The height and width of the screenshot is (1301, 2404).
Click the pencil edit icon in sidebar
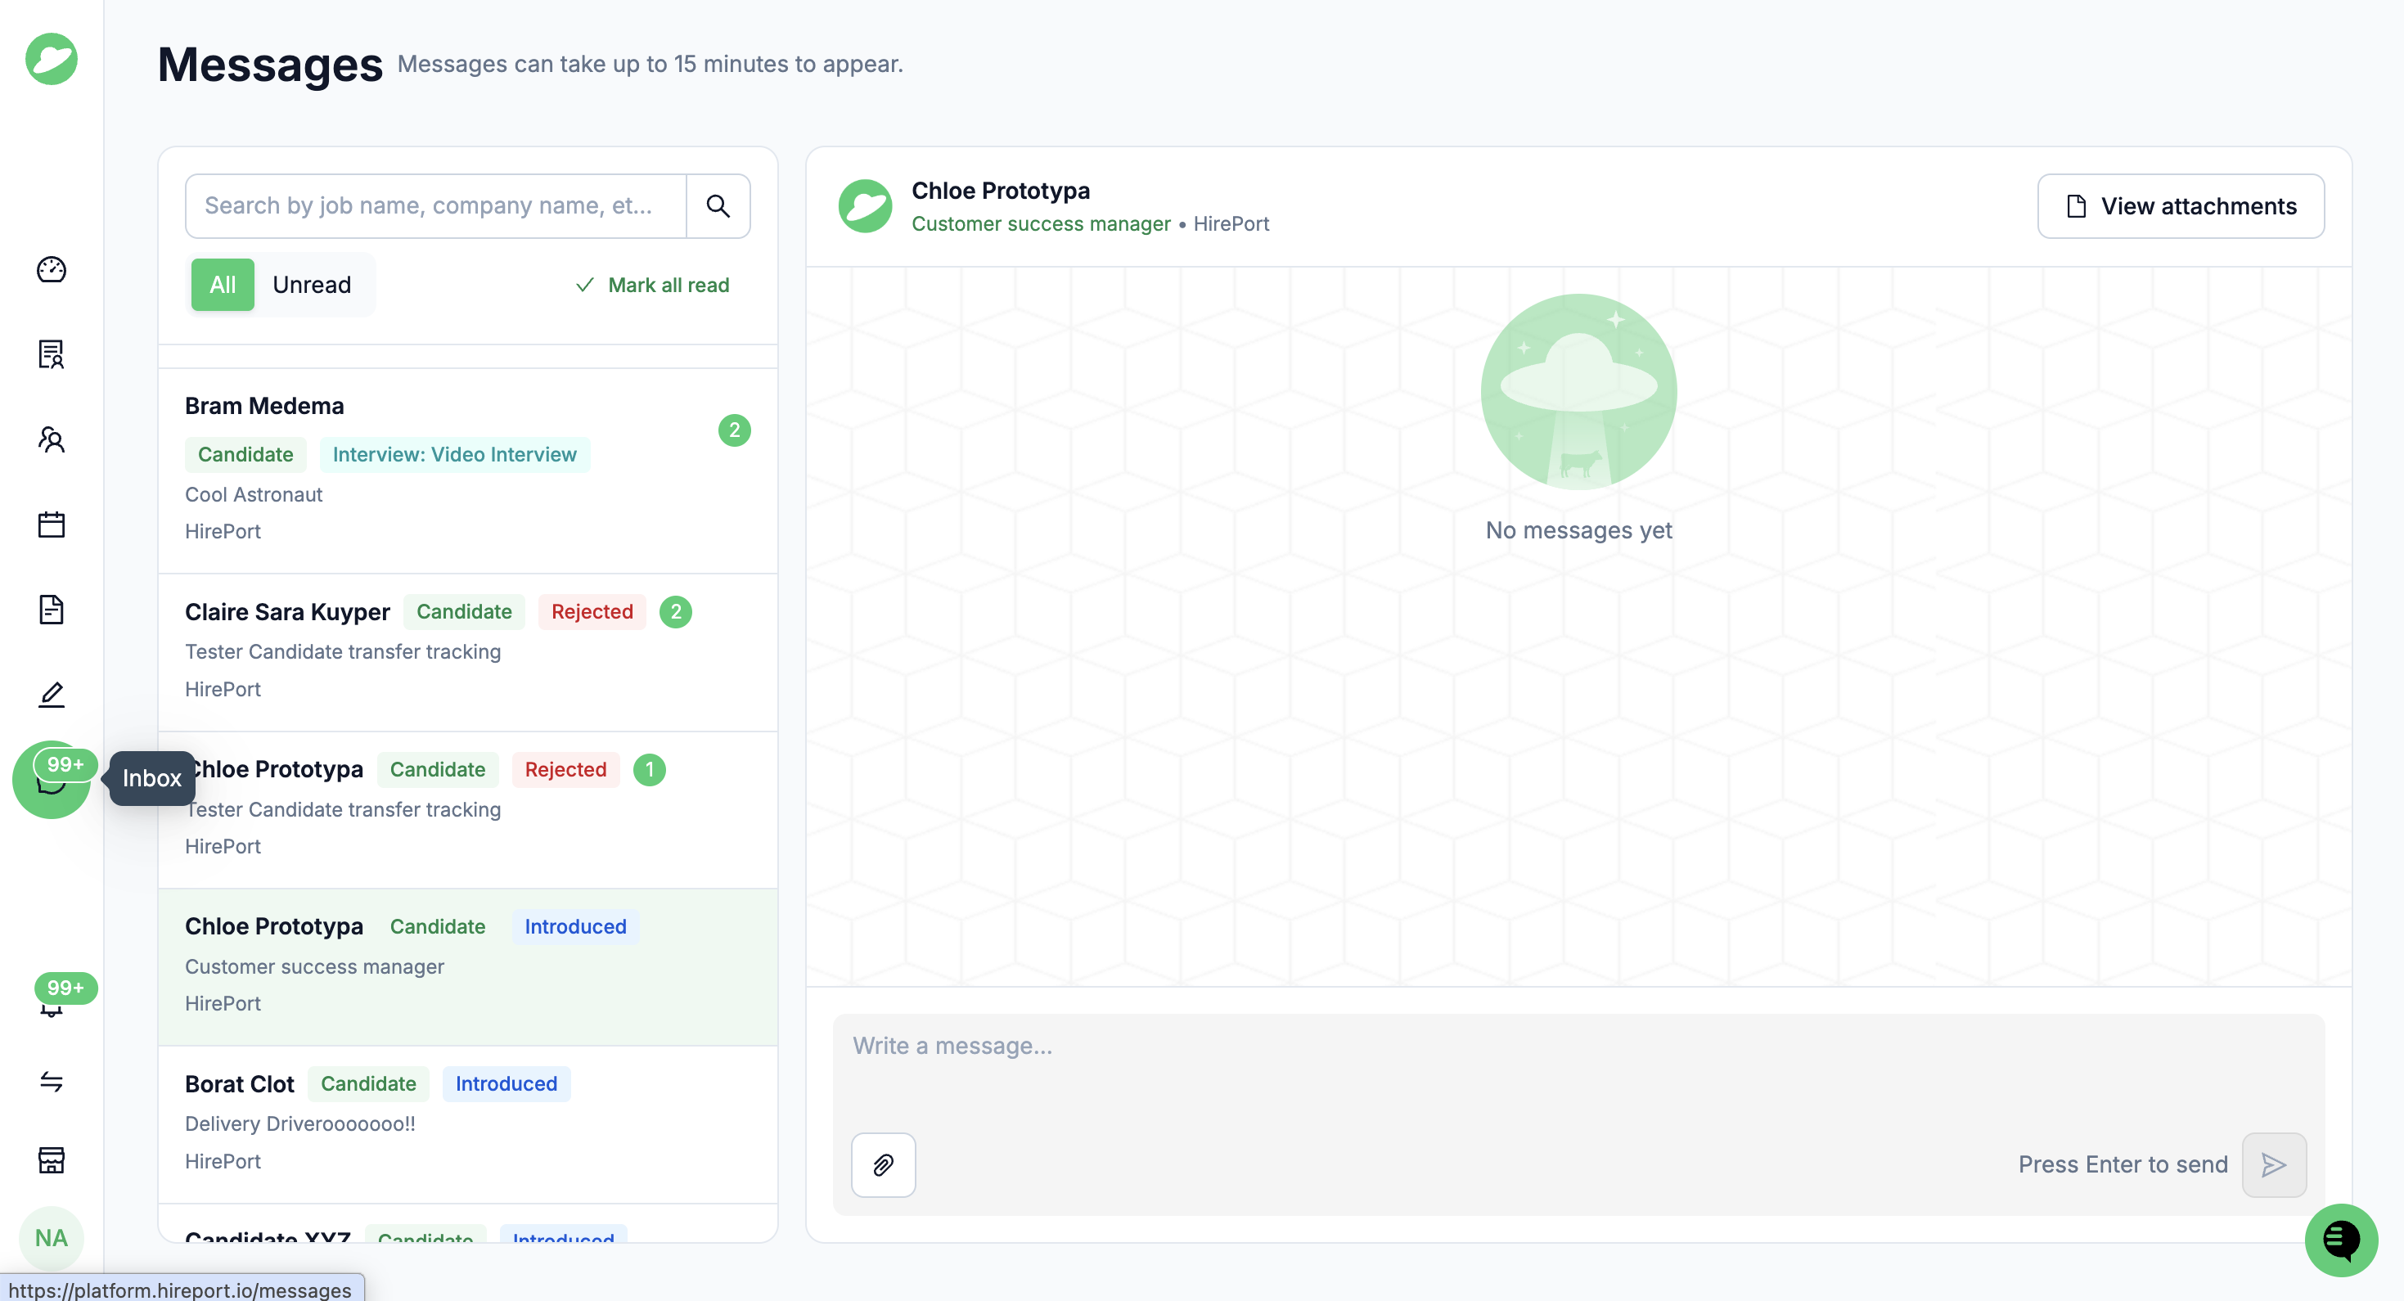(x=52, y=695)
